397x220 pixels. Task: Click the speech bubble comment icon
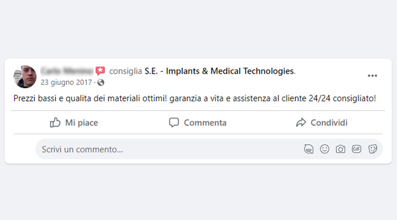(174, 123)
